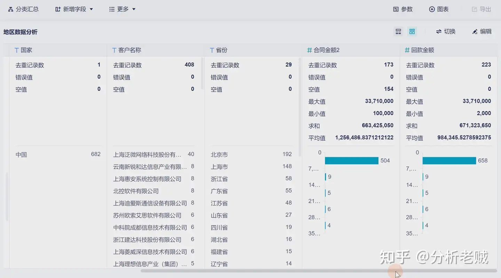Select 四川省 province row
Screen dimensions: 501x278
click(251, 228)
